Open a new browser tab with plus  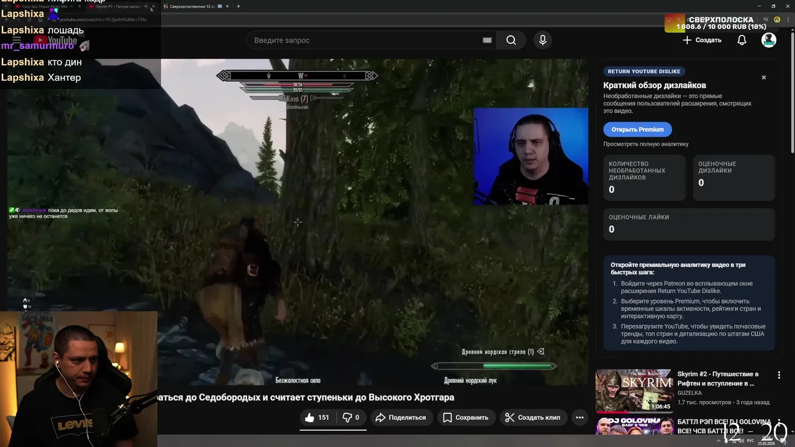coord(238,6)
